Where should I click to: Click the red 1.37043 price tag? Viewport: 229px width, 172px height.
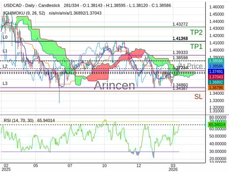click(x=216, y=77)
